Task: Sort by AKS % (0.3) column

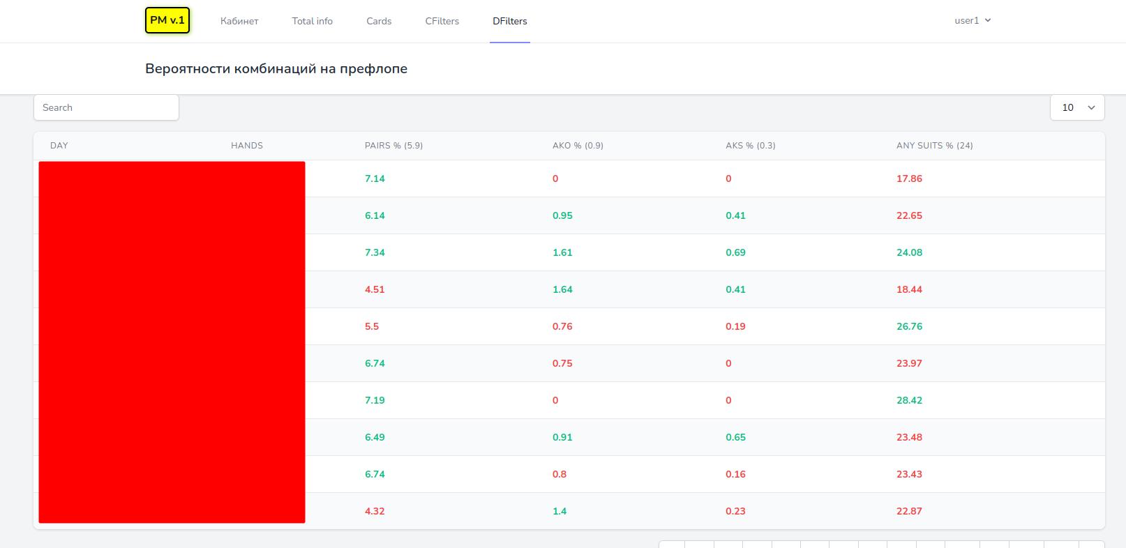Action: pyautogui.click(x=751, y=146)
